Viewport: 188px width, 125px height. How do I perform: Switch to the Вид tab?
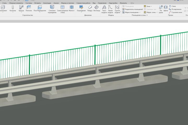[94, 3]
